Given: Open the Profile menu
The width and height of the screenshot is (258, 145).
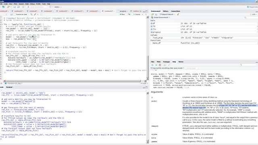Looking at the screenshot, I should point(38,4).
